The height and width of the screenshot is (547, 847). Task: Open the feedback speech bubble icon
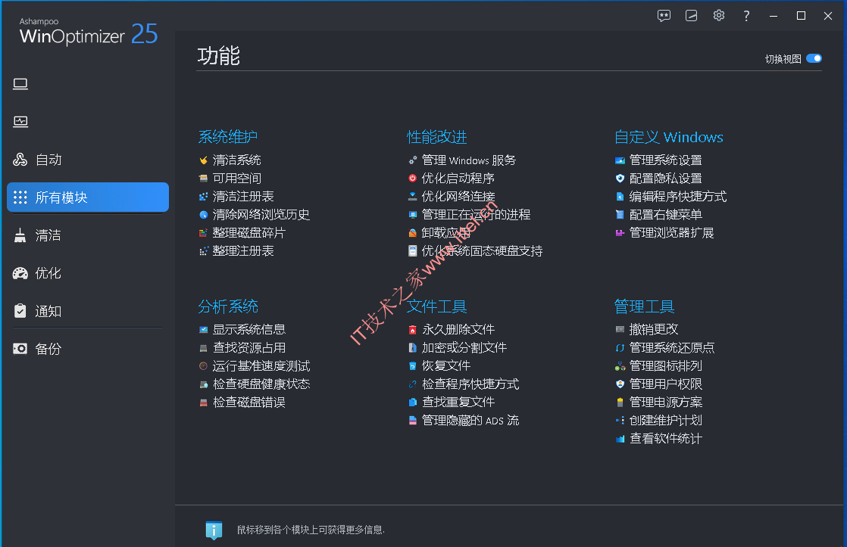[x=664, y=16]
